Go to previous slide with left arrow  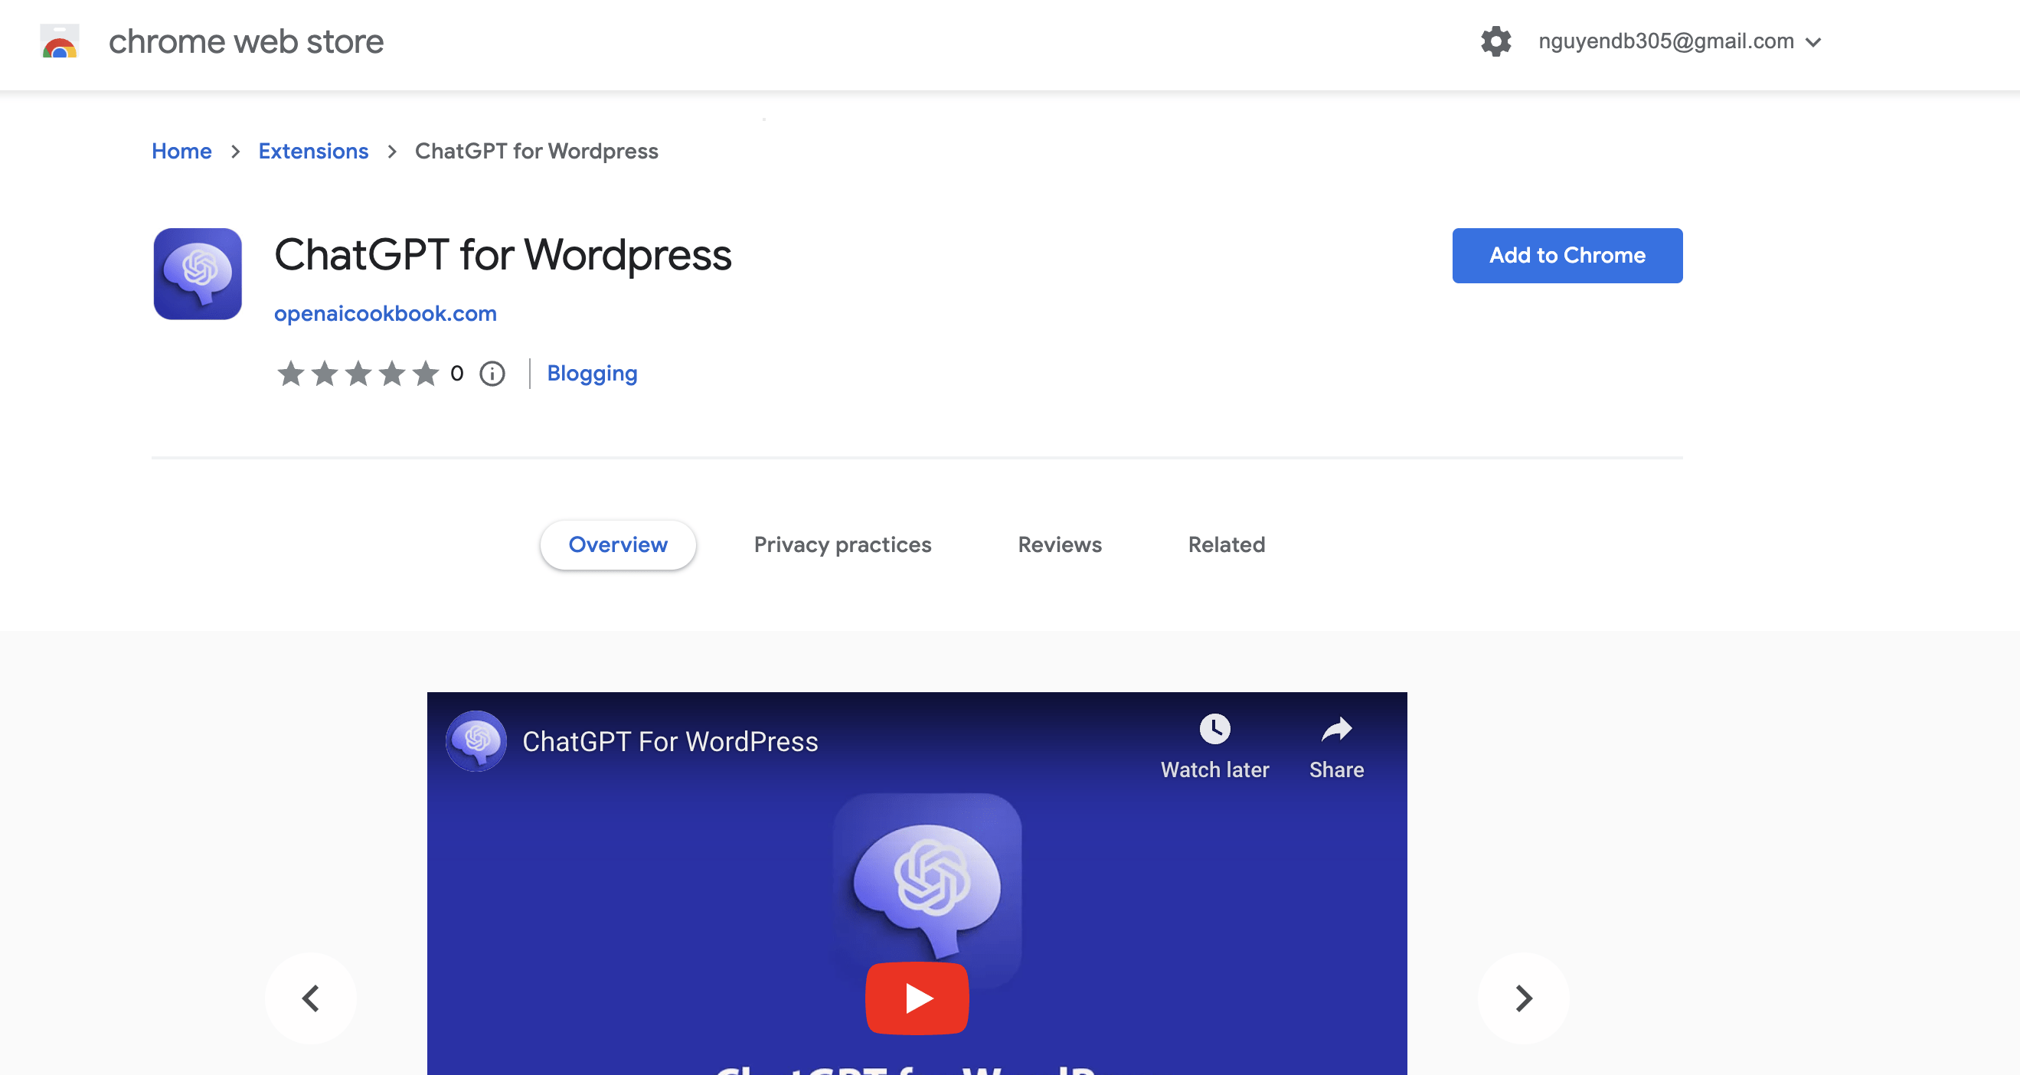(x=311, y=998)
